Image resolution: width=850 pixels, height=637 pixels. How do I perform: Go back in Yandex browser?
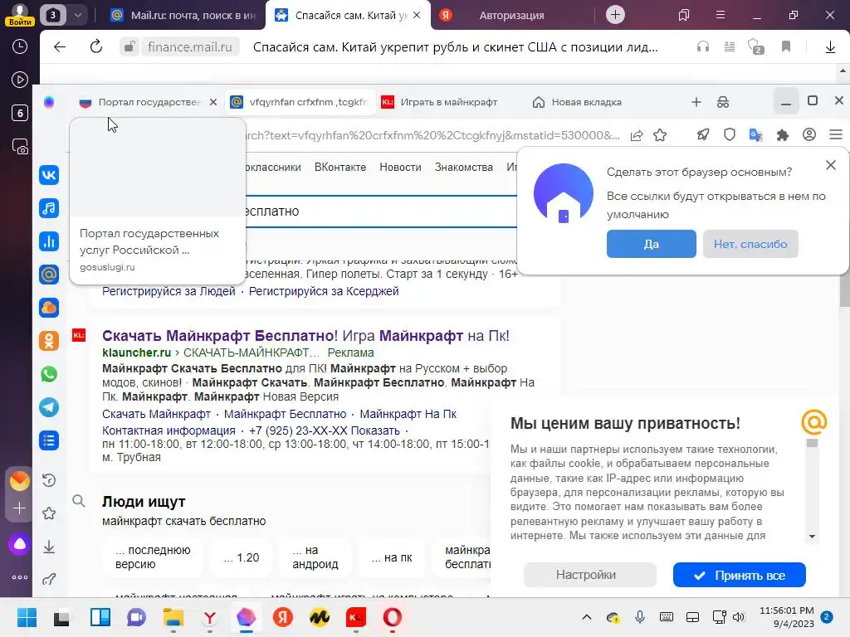click(x=60, y=47)
